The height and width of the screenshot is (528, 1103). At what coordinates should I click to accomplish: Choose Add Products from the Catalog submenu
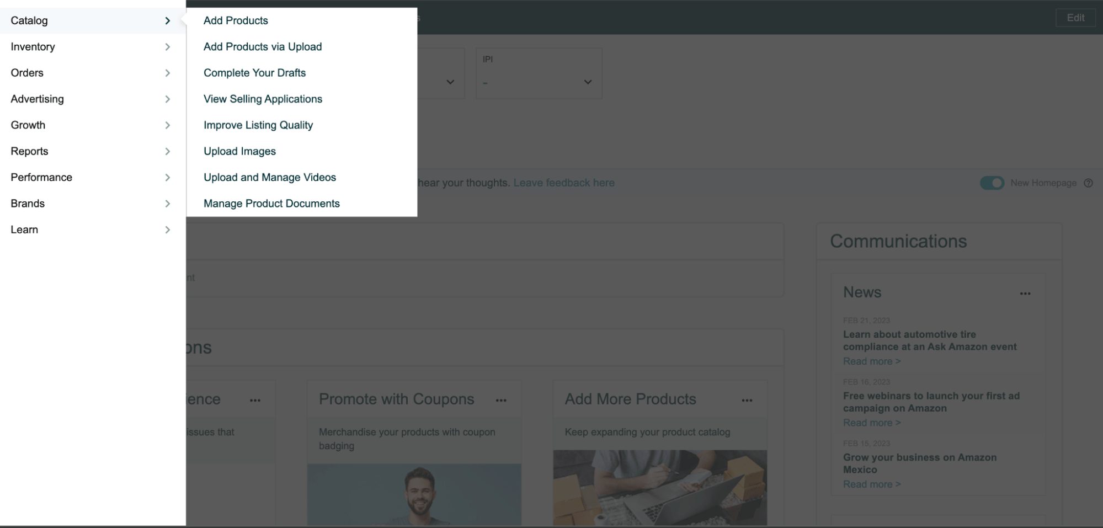click(x=236, y=20)
